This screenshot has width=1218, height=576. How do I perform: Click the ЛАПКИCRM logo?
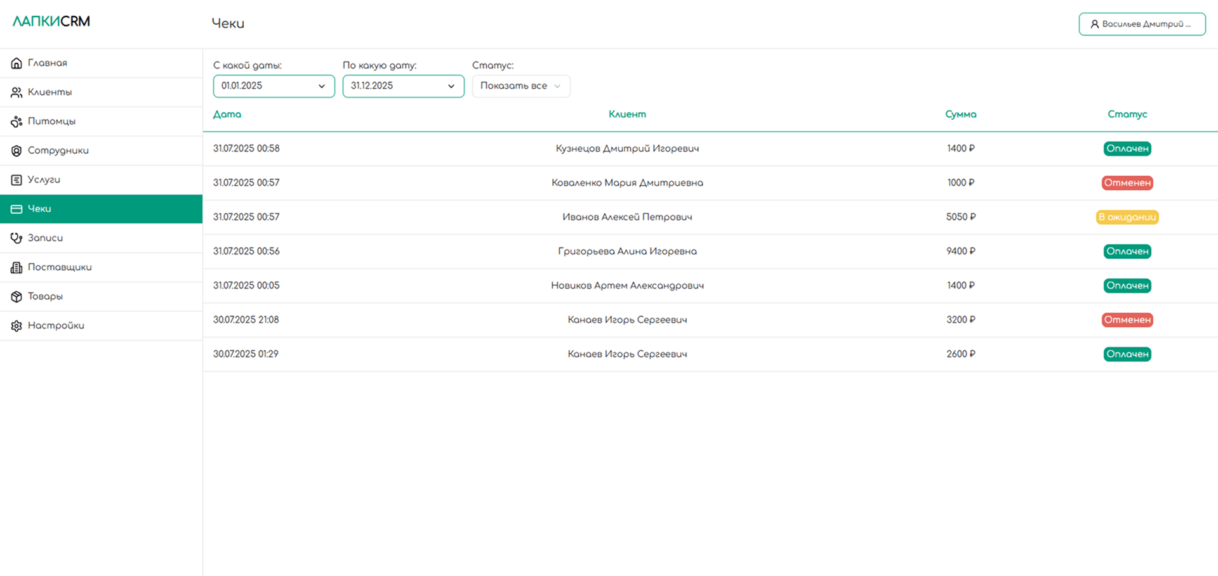coord(51,22)
